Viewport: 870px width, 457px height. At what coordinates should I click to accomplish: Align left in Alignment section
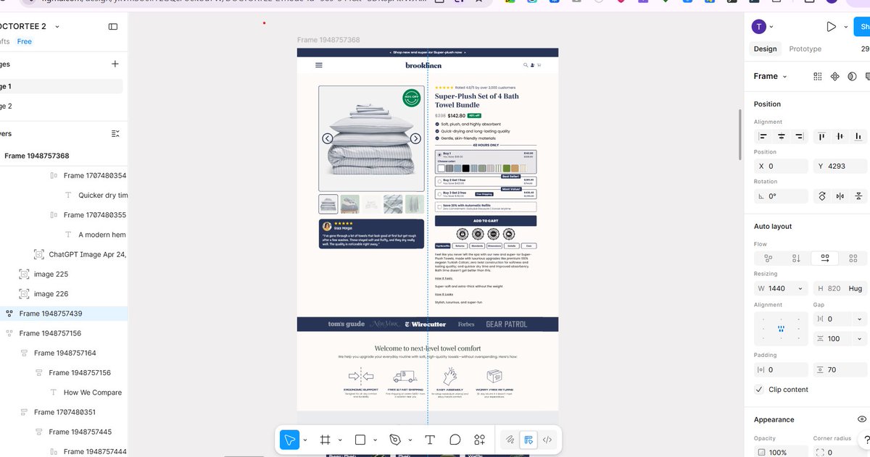click(763, 136)
